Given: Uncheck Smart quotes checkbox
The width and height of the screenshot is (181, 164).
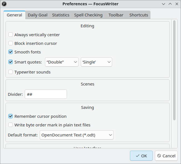Looking at the screenshot, I should click(11, 62).
